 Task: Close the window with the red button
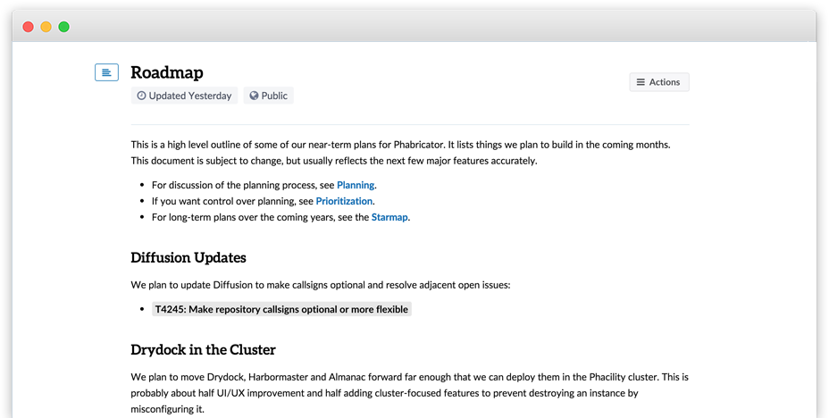click(29, 27)
